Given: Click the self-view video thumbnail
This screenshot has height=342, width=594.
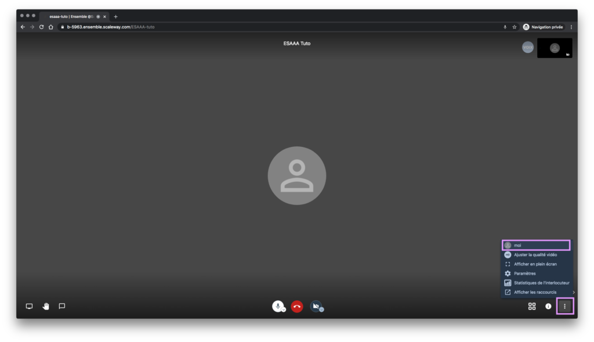Looking at the screenshot, I should coord(555,48).
